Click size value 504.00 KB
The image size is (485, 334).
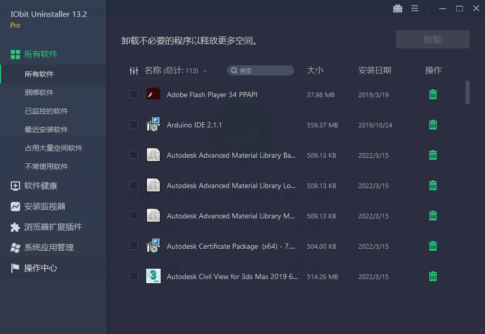pyautogui.click(x=321, y=247)
